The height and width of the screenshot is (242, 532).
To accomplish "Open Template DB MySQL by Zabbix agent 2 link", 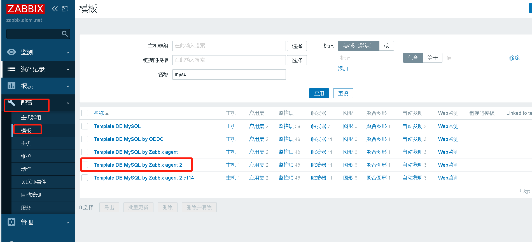I will [x=138, y=165].
